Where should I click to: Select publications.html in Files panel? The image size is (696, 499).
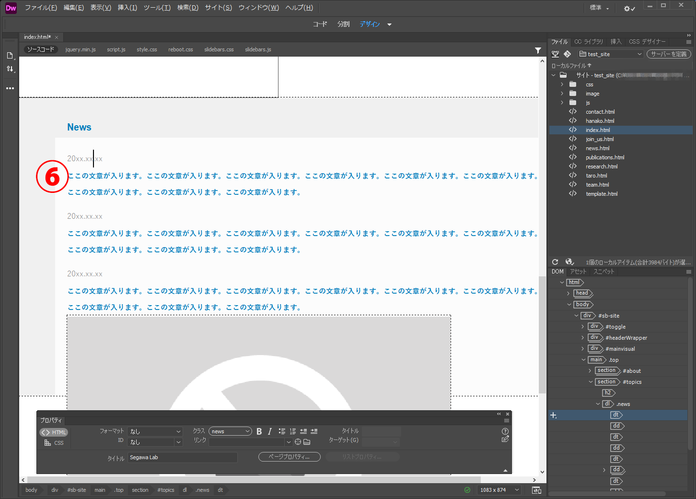pyautogui.click(x=605, y=157)
